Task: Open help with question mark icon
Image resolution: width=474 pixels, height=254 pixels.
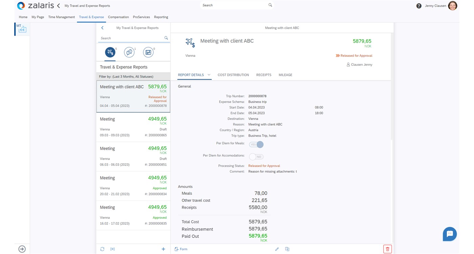Action: pyautogui.click(x=419, y=6)
